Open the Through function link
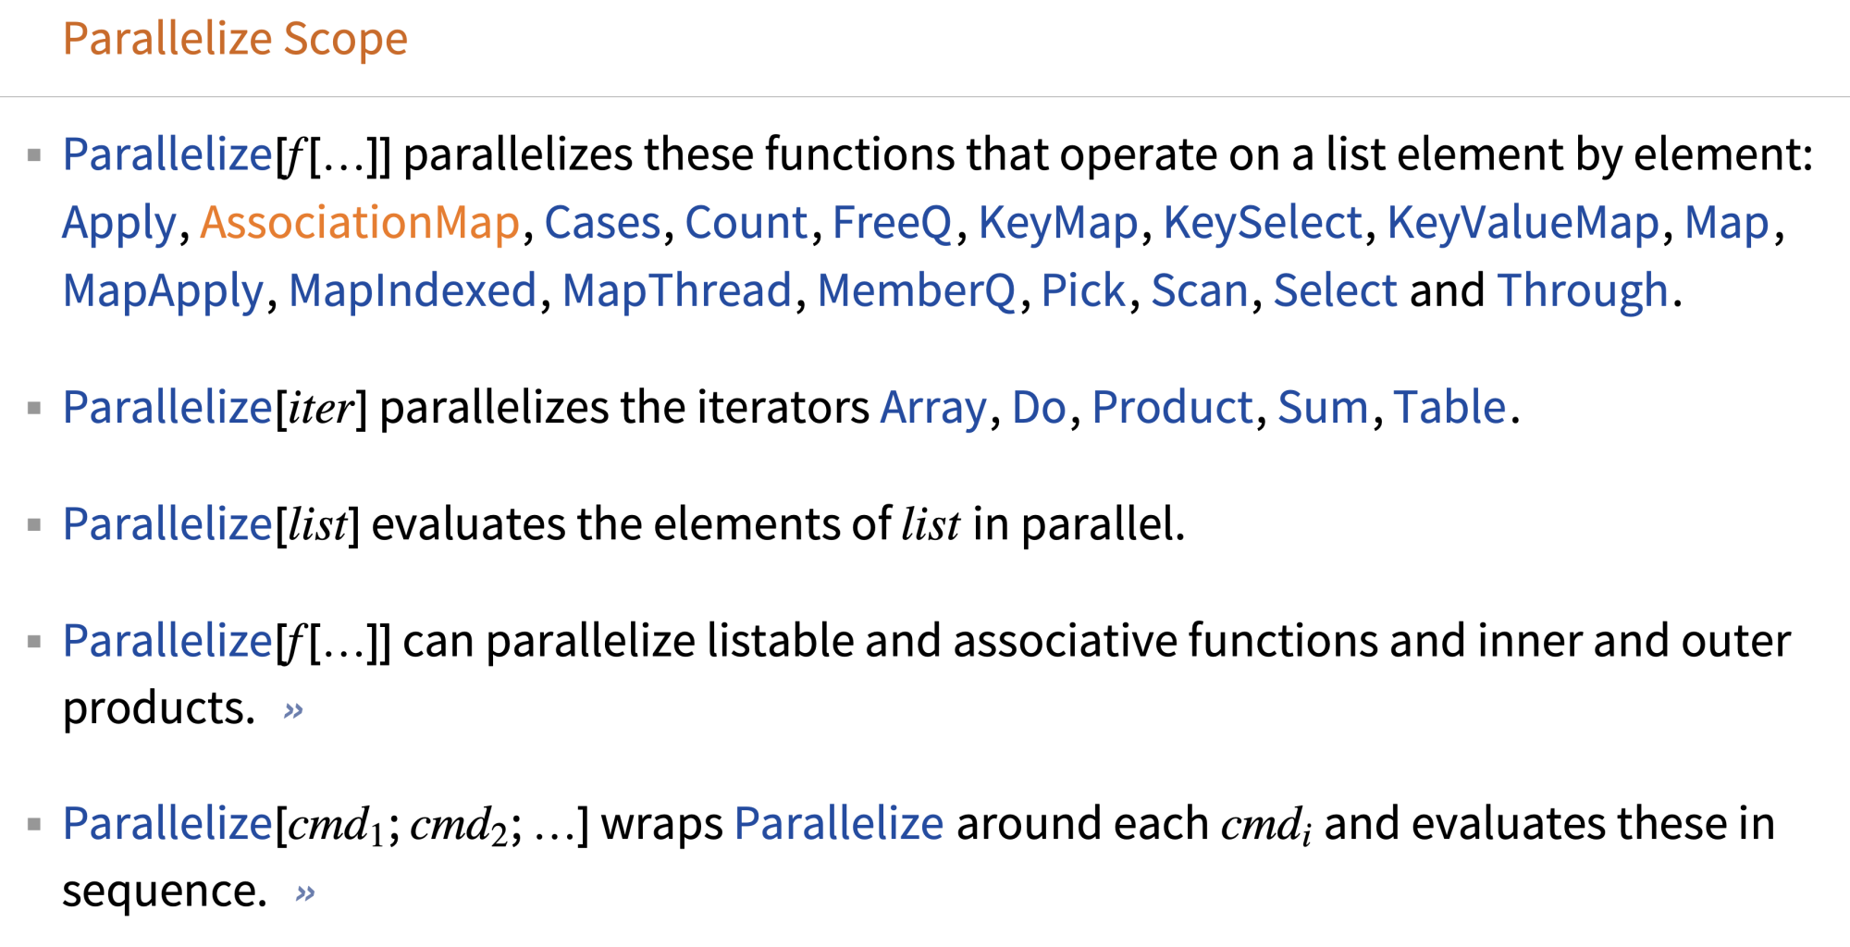 click(1584, 292)
